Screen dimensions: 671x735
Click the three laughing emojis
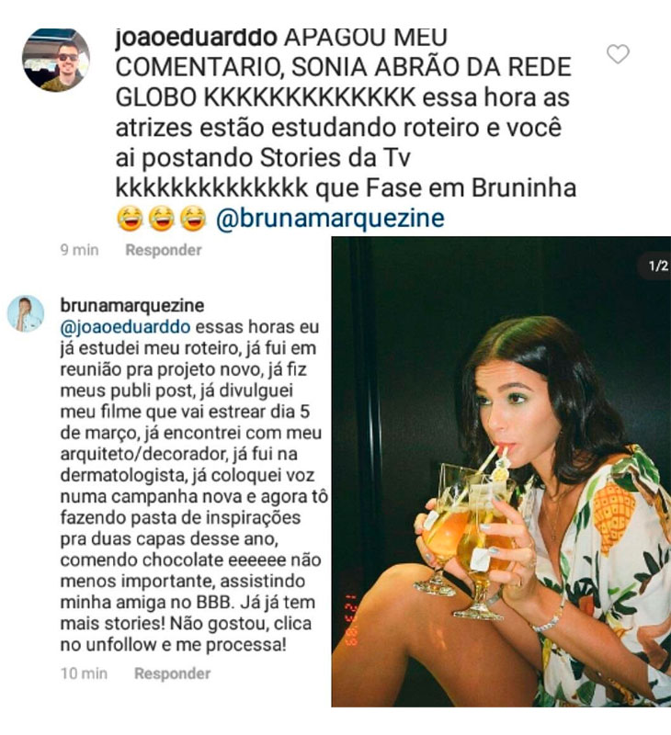click(161, 219)
